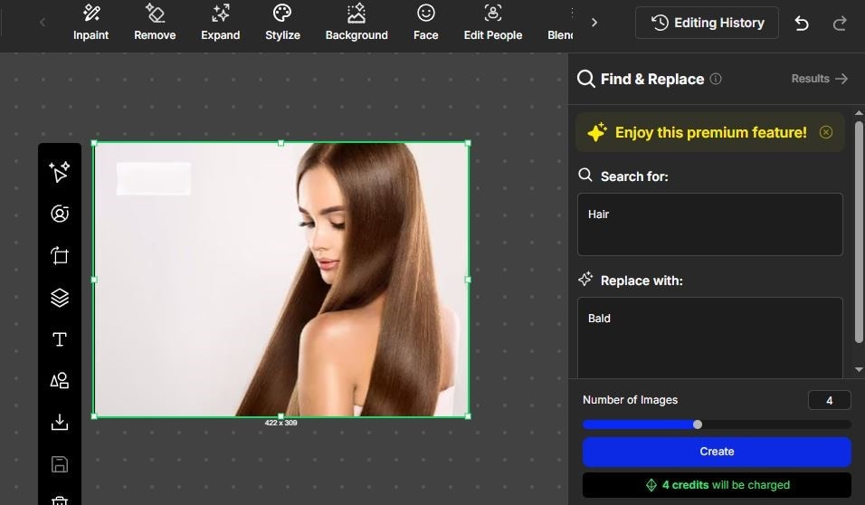Image resolution: width=865 pixels, height=505 pixels.
Task: Choose the Expand tool
Action: [x=220, y=23]
